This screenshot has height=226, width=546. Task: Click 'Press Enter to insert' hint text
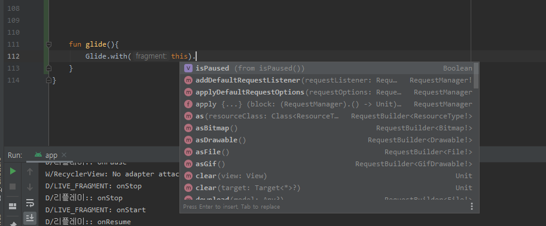211,206
